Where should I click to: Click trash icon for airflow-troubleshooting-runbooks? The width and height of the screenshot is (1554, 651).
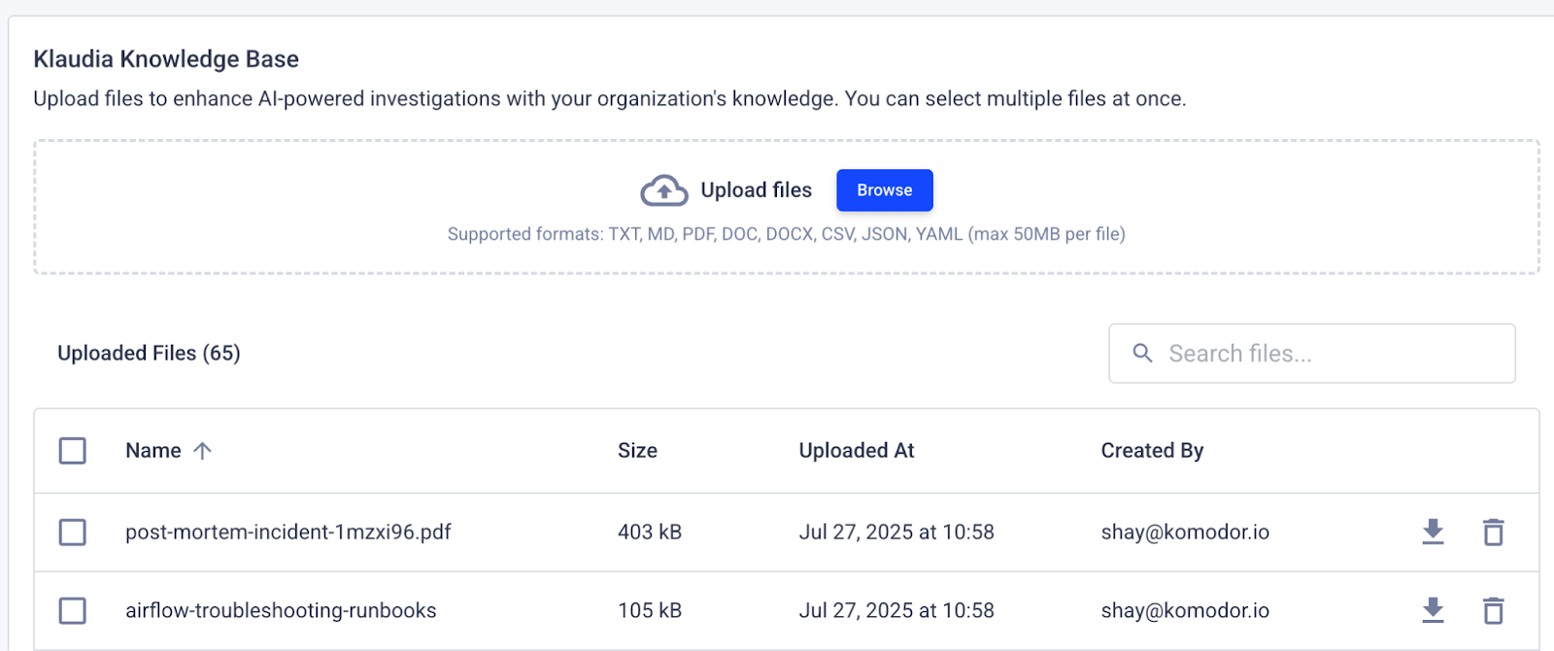coord(1493,610)
